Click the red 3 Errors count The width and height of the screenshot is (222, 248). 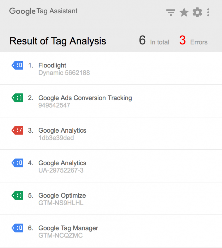[193, 41]
